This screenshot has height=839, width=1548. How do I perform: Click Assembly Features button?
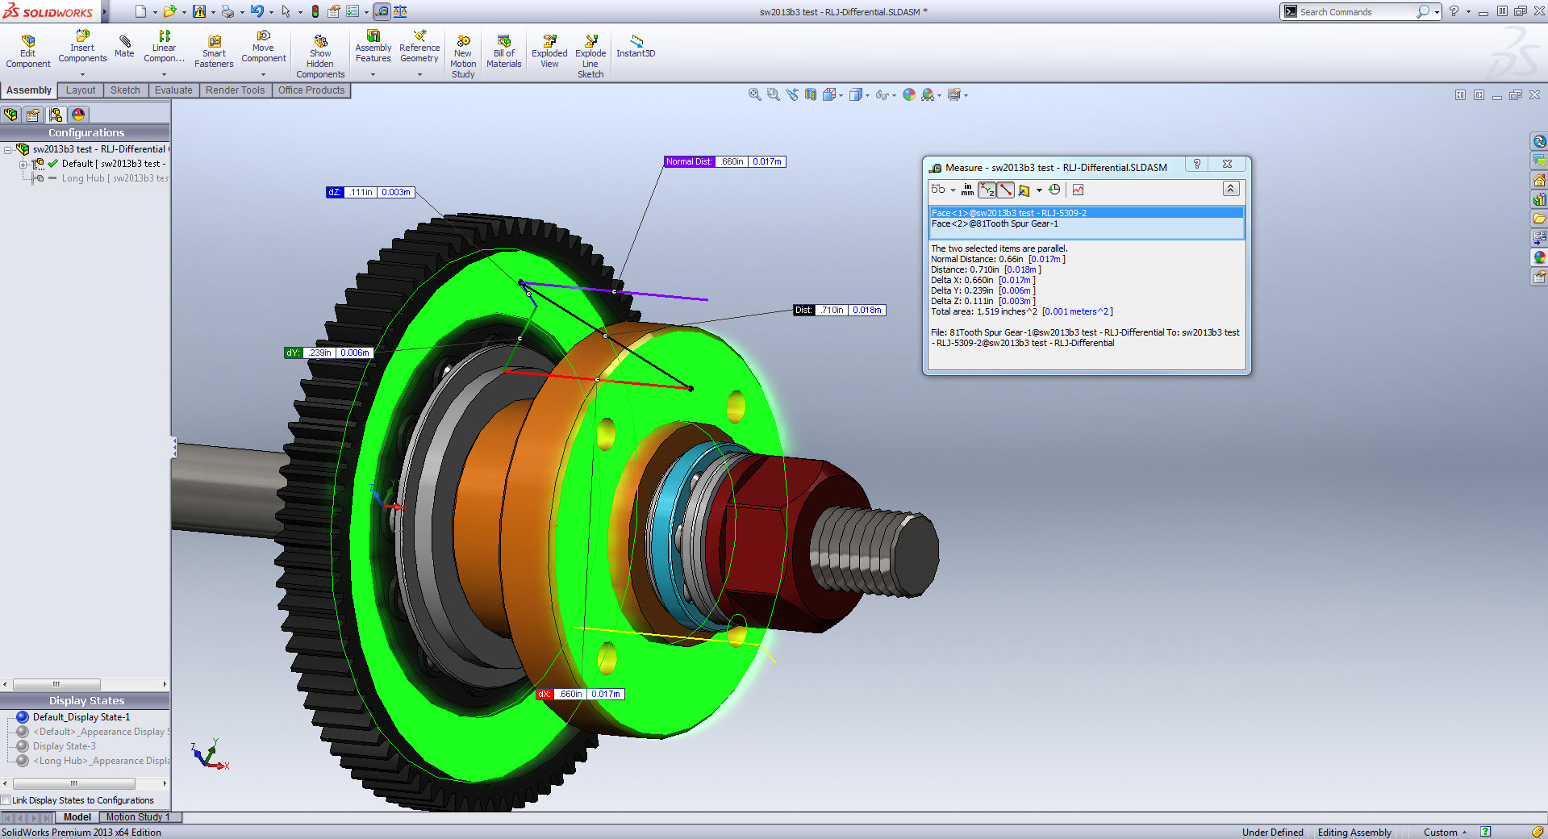(373, 47)
